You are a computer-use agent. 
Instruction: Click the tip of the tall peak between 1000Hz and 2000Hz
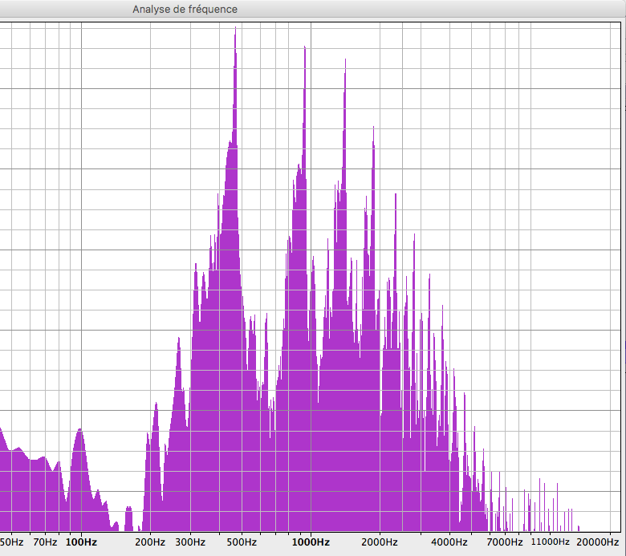click(x=345, y=63)
